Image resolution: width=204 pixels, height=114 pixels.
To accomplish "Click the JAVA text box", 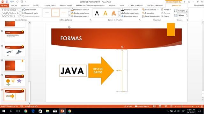I will click(73, 71).
